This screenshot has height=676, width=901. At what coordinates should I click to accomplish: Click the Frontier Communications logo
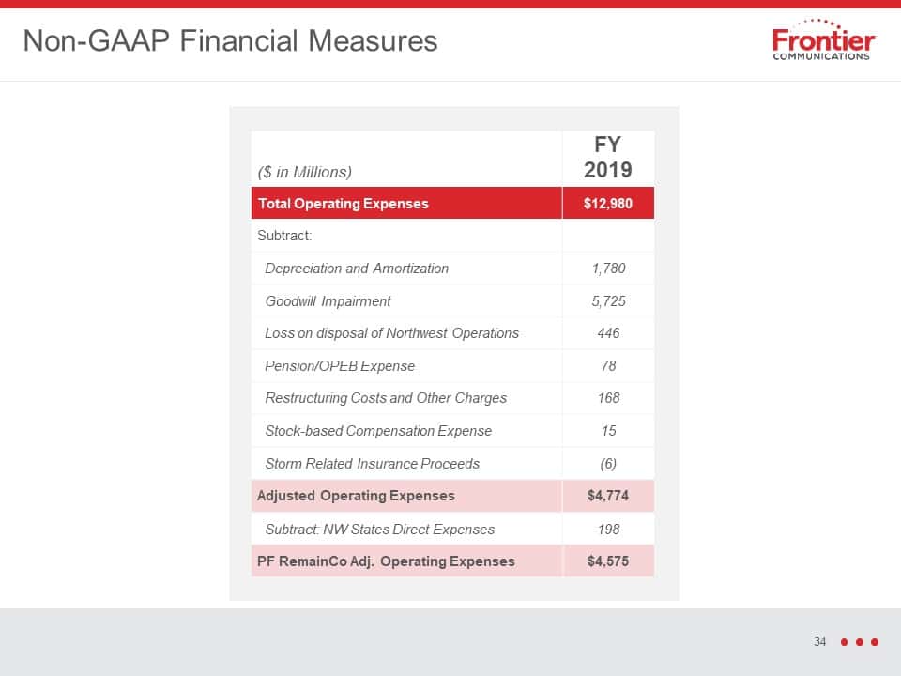(823, 40)
